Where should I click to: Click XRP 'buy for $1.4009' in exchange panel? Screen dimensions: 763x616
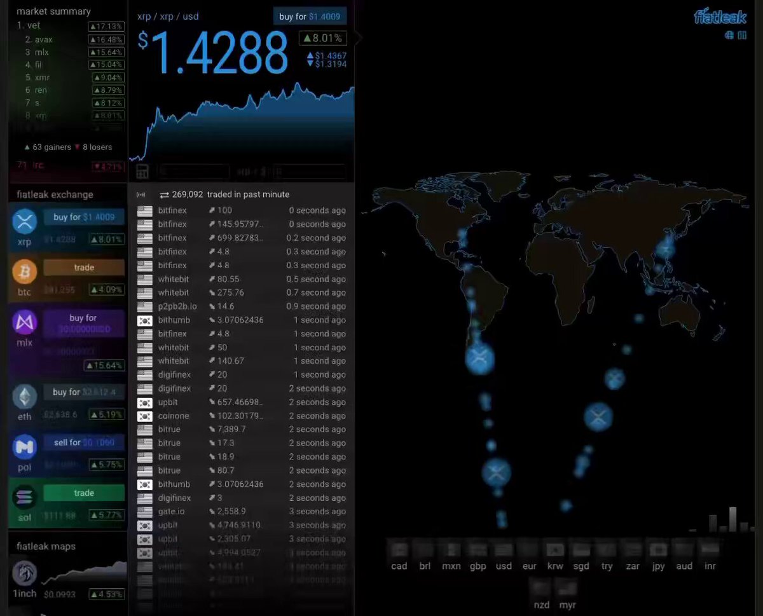[84, 217]
